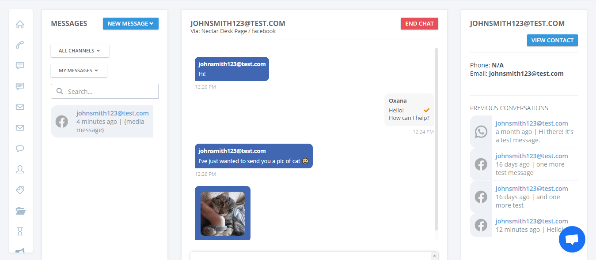Screen dimensions: 596x260
Task: Open the WhatsApp previous conversation from a month ago
Action: (x=524, y=131)
